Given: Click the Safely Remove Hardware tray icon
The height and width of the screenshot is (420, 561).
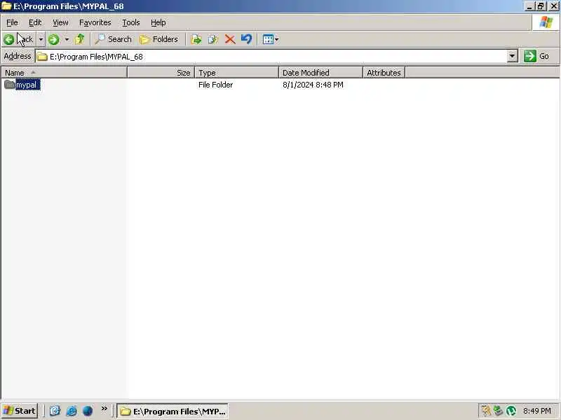Looking at the screenshot, I should click(498, 411).
